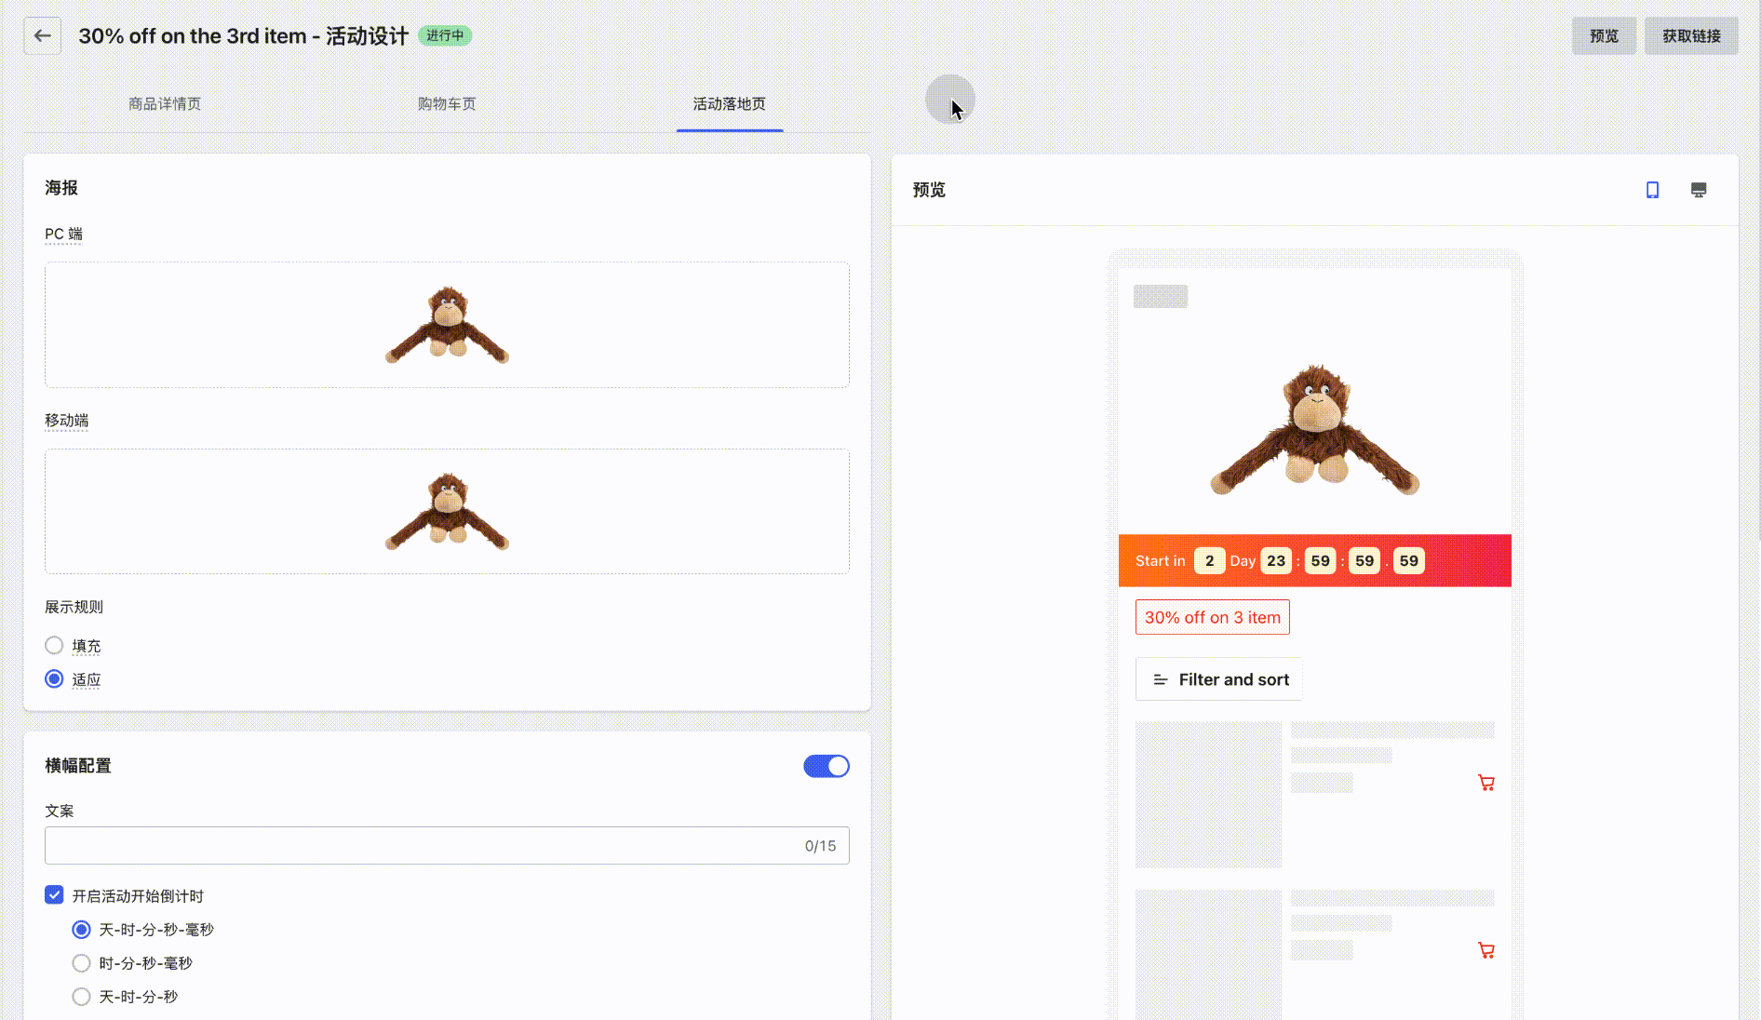Click the PC 端 label

(x=63, y=235)
